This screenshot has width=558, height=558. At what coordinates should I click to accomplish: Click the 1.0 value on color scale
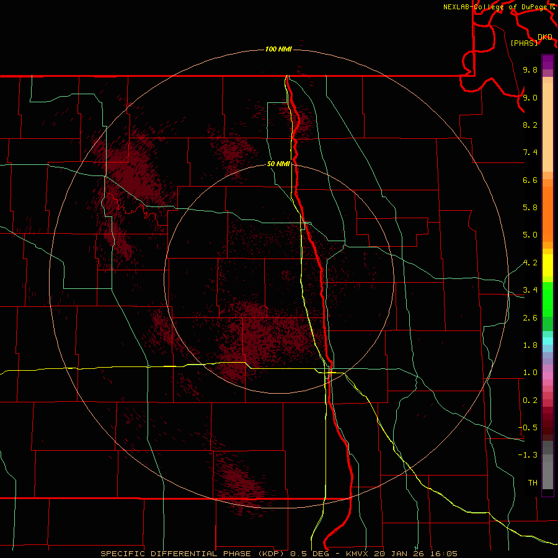530,373
